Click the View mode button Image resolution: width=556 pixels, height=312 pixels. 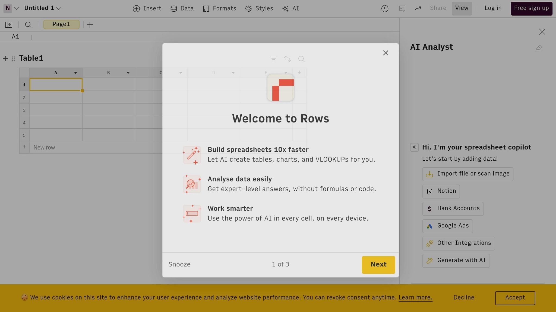tap(462, 8)
